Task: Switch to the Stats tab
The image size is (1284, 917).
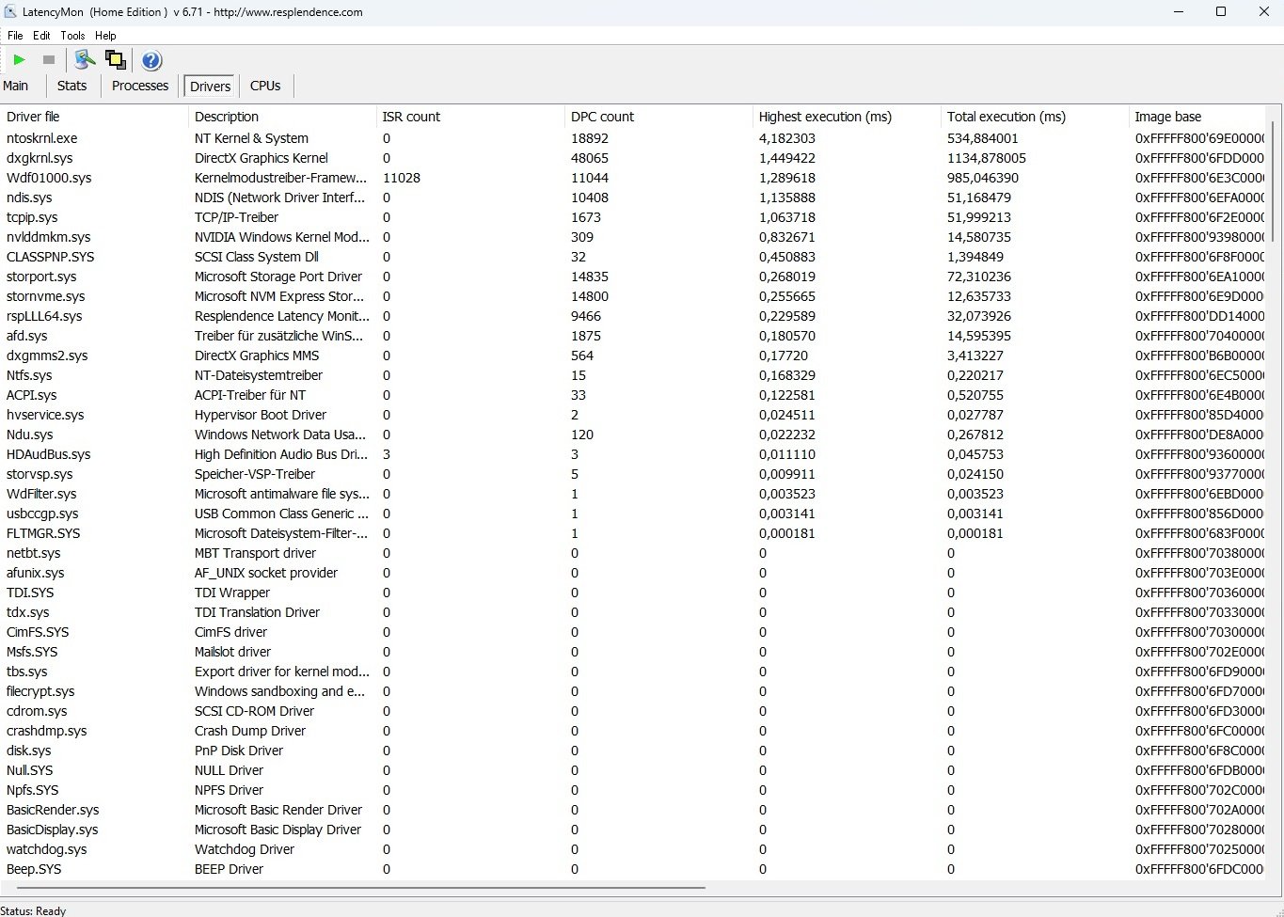Action: 71,86
